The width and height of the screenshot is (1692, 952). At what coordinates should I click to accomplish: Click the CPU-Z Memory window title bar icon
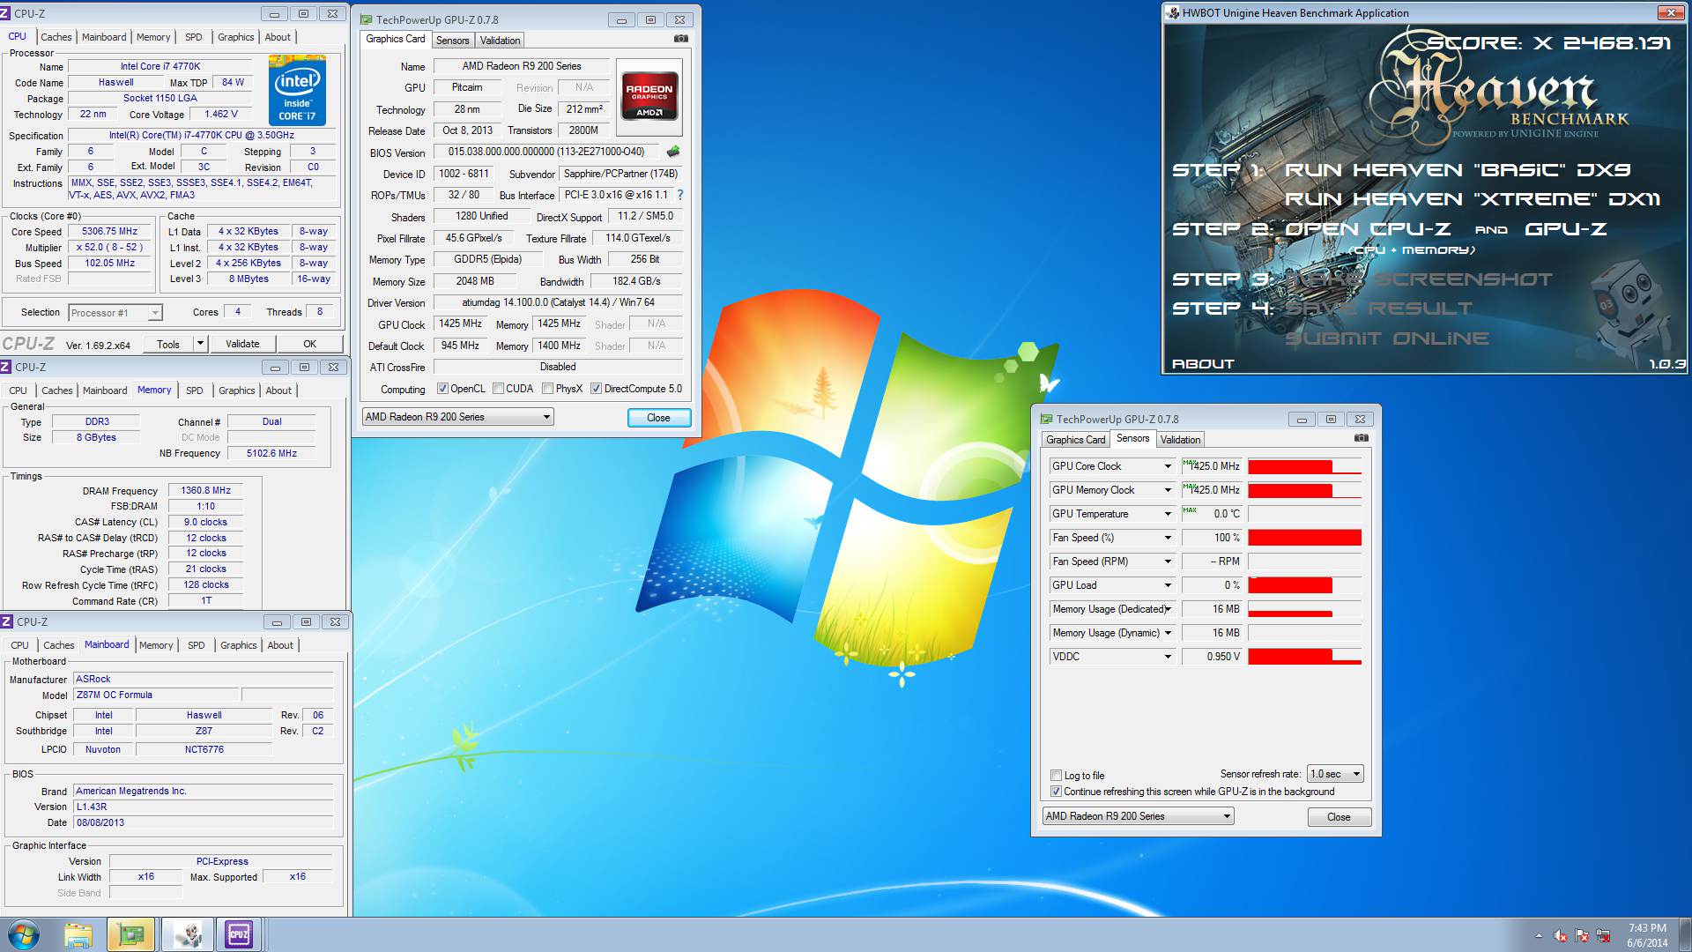(7, 367)
